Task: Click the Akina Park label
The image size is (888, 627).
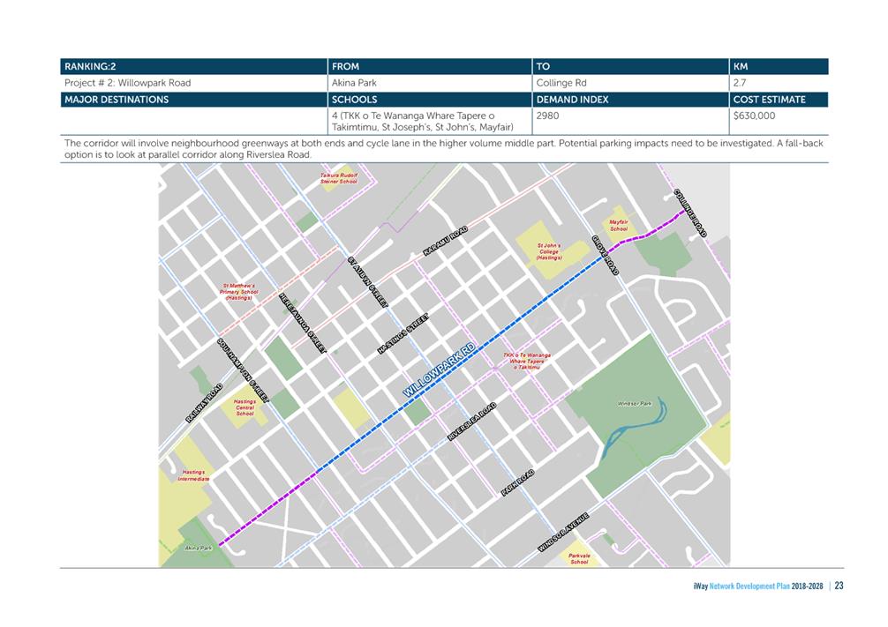Action: click(x=199, y=548)
